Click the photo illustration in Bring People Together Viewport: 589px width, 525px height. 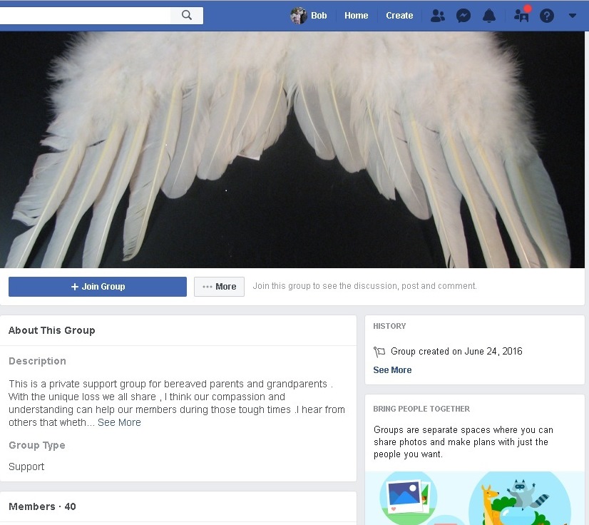pyautogui.click(x=409, y=498)
